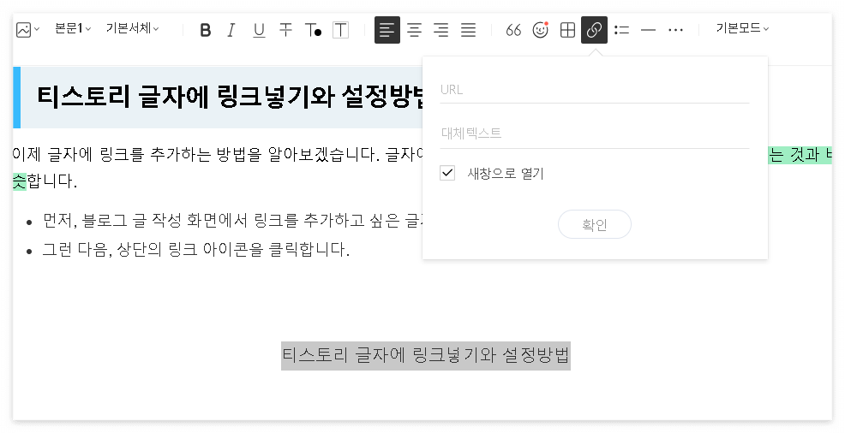
Task: Open the 본문1 paragraph style dropdown
Action: pos(73,28)
